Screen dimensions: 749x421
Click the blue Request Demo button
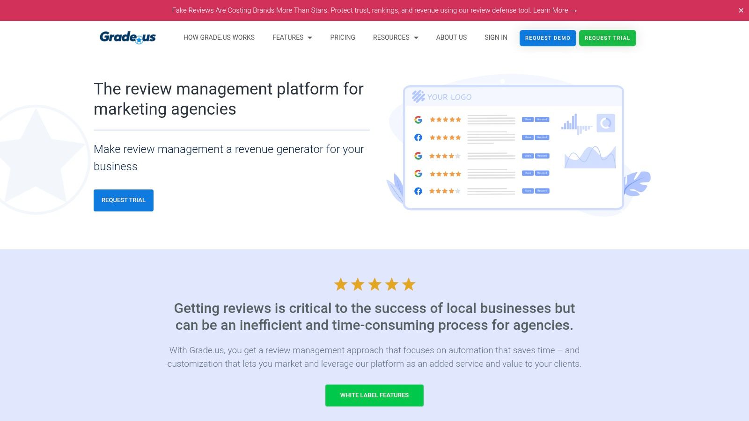[548, 38]
